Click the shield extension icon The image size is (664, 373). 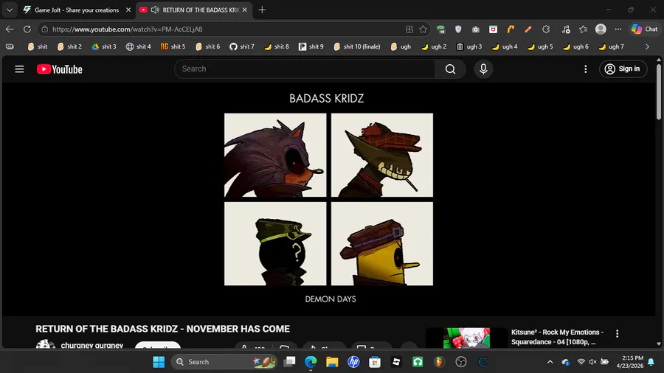(458, 29)
